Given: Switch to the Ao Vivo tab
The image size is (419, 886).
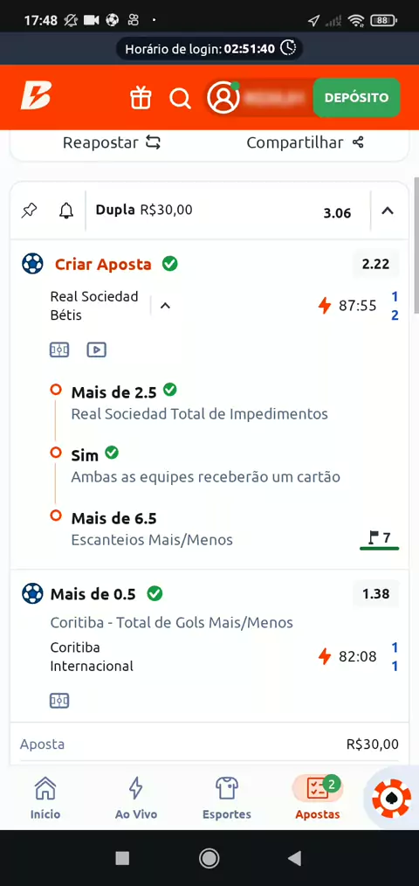Looking at the screenshot, I should (135, 797).
